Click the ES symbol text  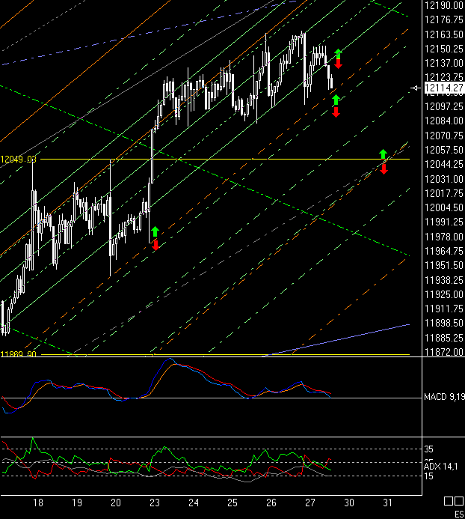tap(459, 515)
